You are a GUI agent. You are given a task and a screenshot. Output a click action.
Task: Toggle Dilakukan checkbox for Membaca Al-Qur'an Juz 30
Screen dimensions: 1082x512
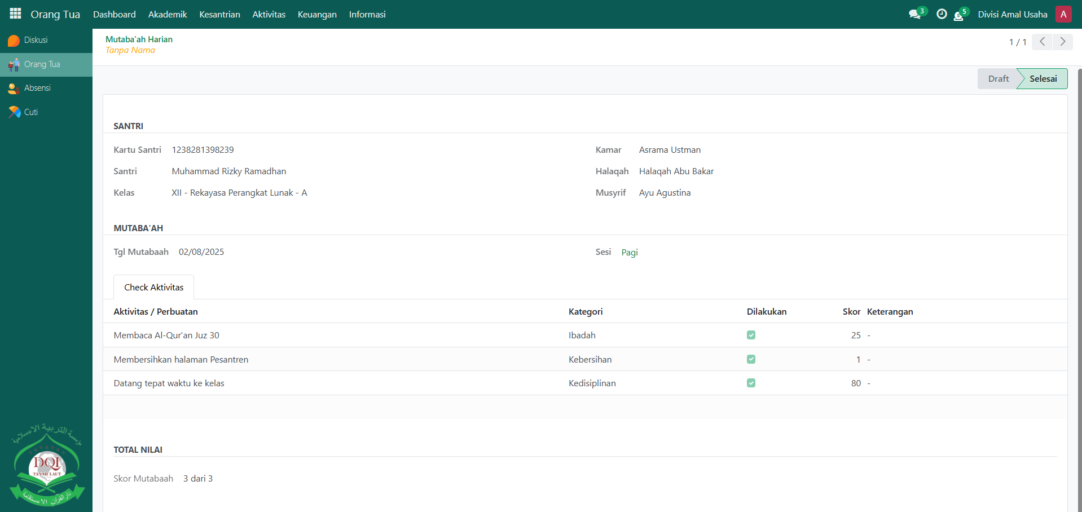point(751,335)
